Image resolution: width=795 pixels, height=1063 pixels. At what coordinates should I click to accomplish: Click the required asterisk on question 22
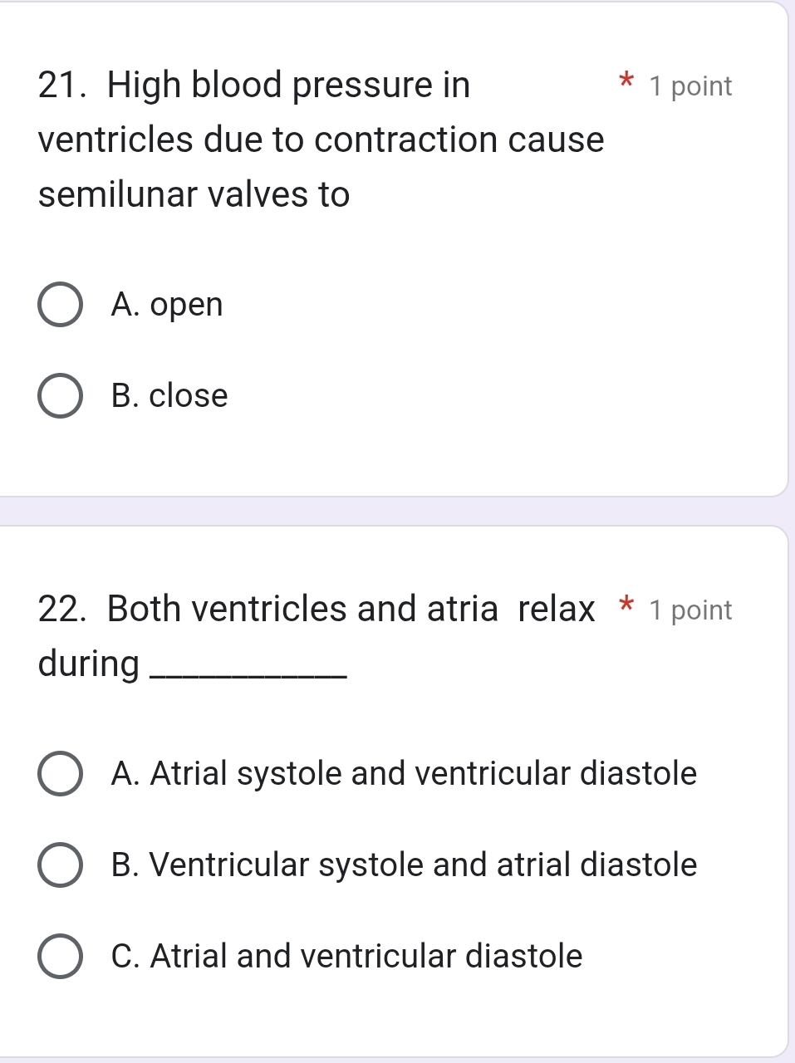626,607
